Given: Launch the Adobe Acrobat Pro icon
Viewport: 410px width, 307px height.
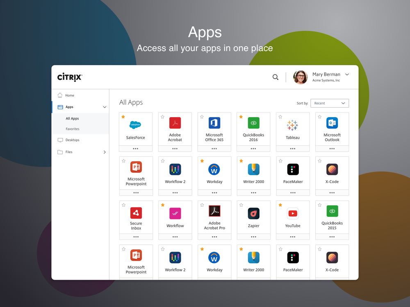Looking at the screenshot, I should pos(214,211).
